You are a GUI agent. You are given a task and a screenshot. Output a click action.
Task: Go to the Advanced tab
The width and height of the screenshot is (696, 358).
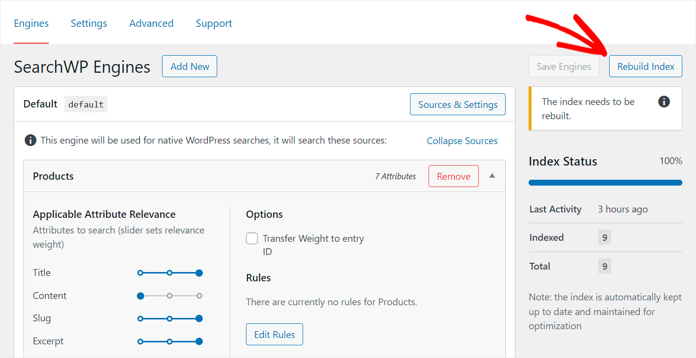click(151, 23)
